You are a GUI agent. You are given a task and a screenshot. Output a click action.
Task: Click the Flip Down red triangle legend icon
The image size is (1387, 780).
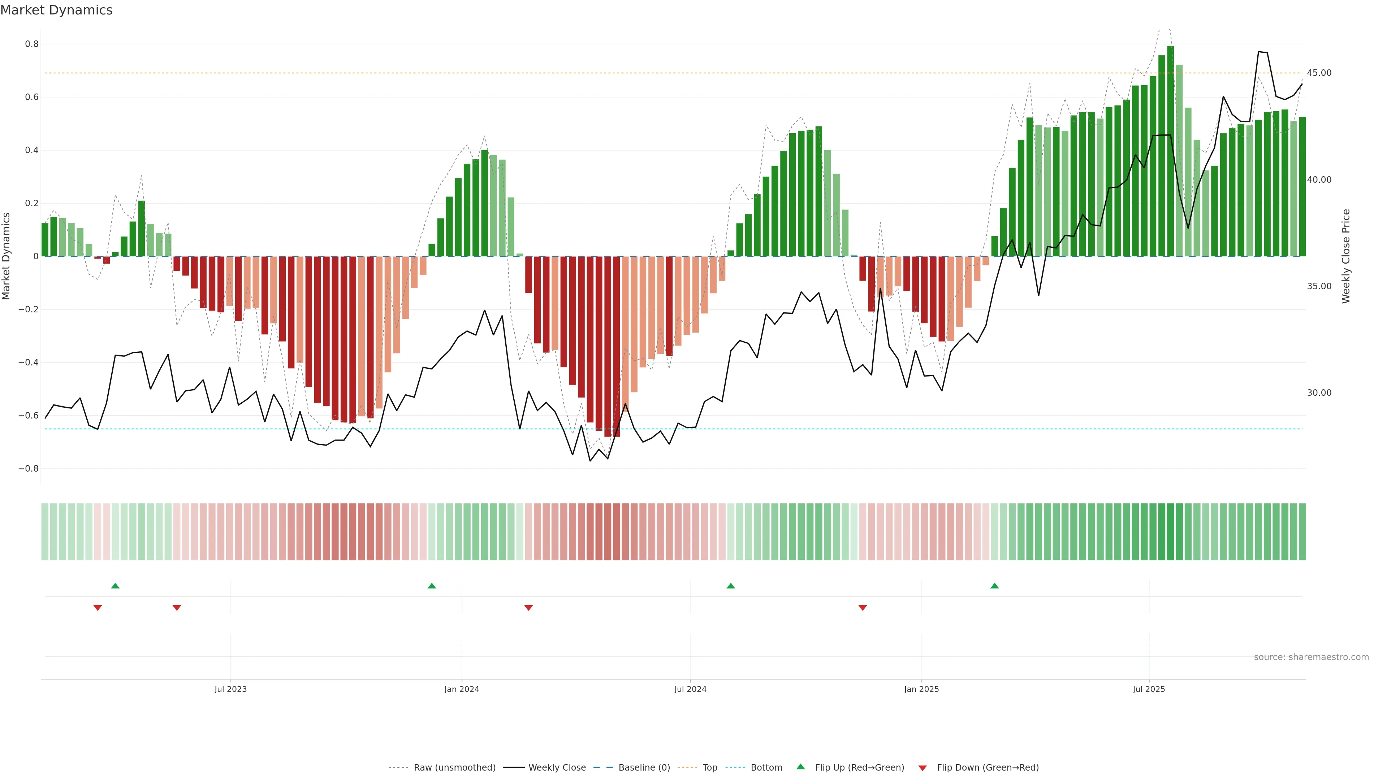(x=922, y=768)
